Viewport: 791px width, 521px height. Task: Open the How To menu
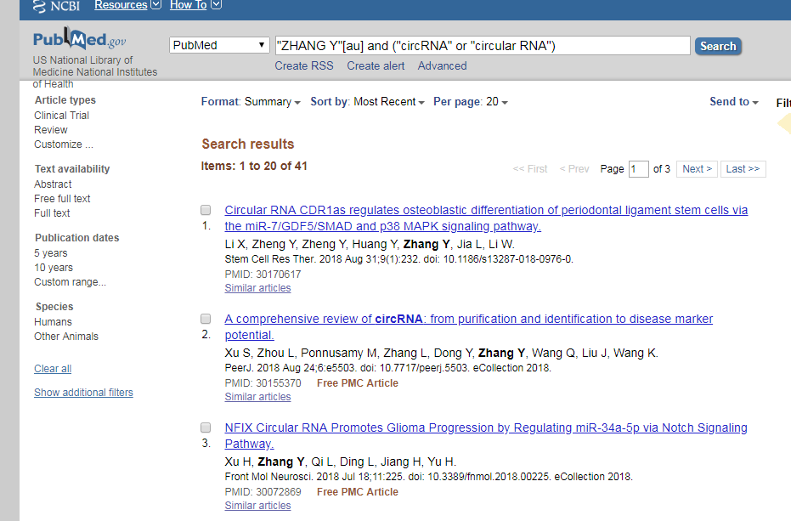[195, 5]
